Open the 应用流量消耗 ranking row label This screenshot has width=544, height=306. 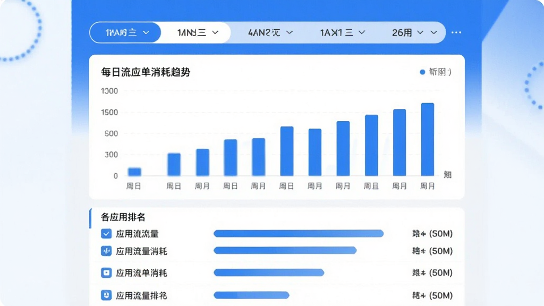[141, 251]
